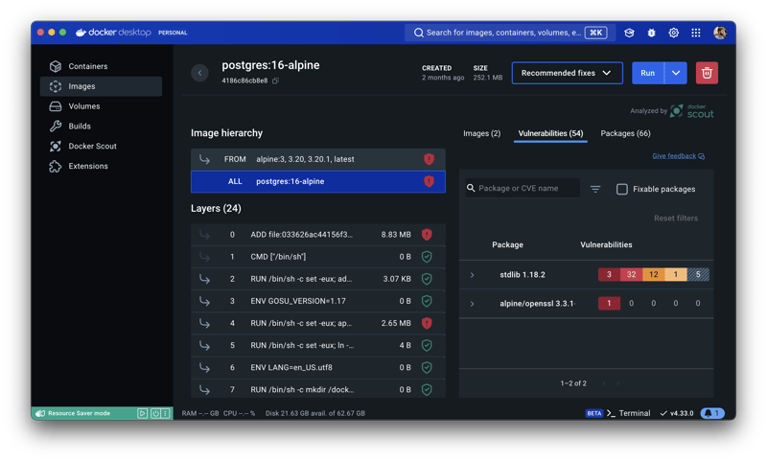
Task: Open the troubleshoot bug icon
Action: pyautogui.click(x=651, y=33)
